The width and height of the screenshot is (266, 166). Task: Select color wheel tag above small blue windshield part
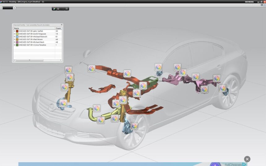pyautogui.click(x=158, y=67)
